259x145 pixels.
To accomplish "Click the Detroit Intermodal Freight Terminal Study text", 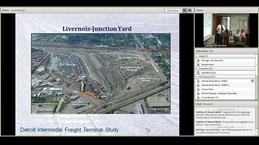I will 69,130.
